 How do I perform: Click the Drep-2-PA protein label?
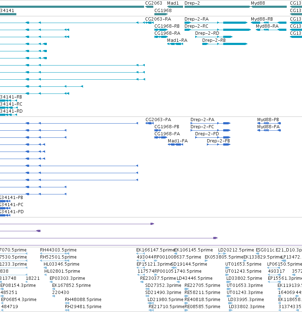click(x=202, y=120)
